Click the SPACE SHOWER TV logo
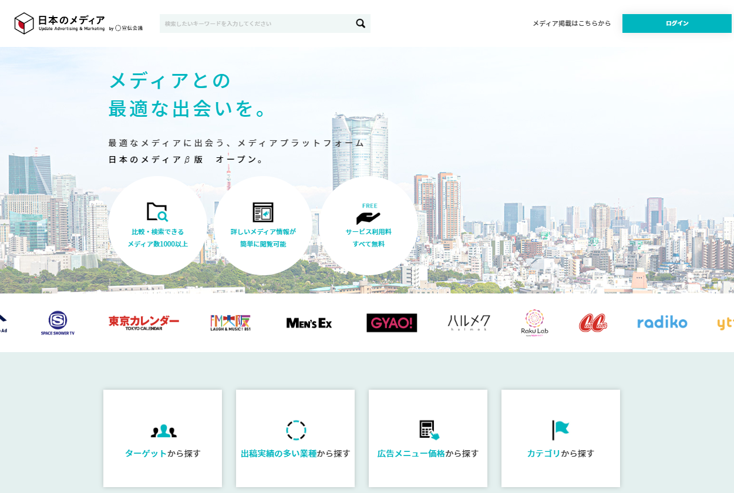 pos(57,322)
